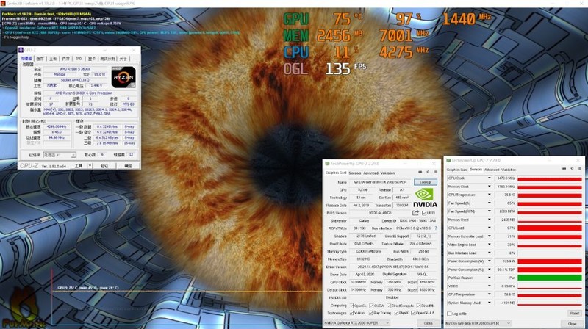Screen dimensions: 588x329
Task: Toggle the OpenCL checkbox
Action: [351, 305]
